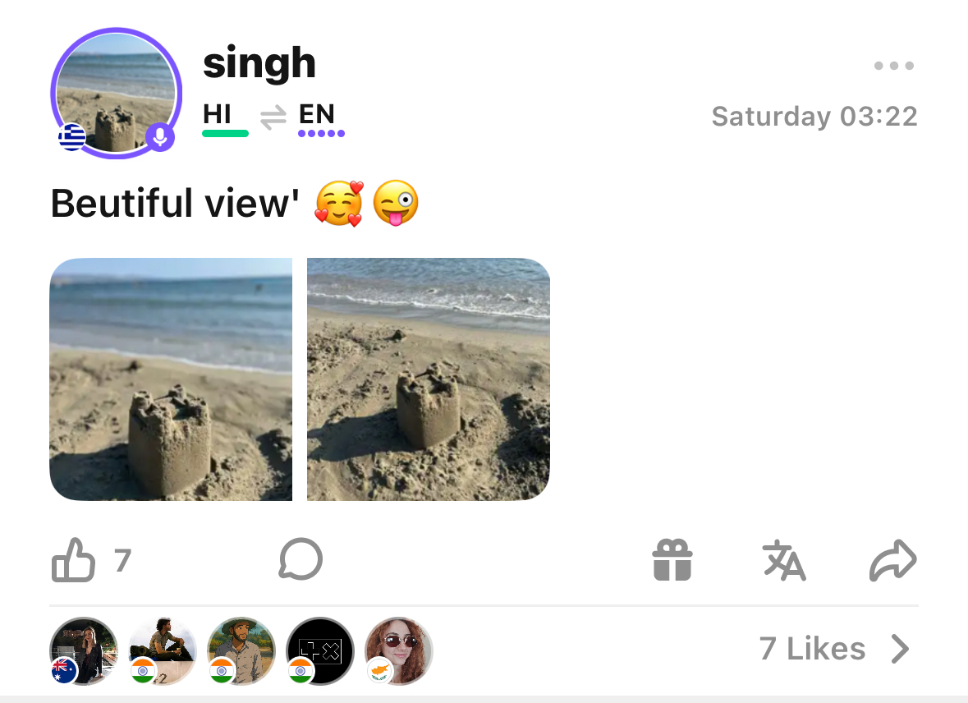Like the post with thumbs-up icon
The height and width of the screenshot is (703, 968).
(x=73, y=559)
